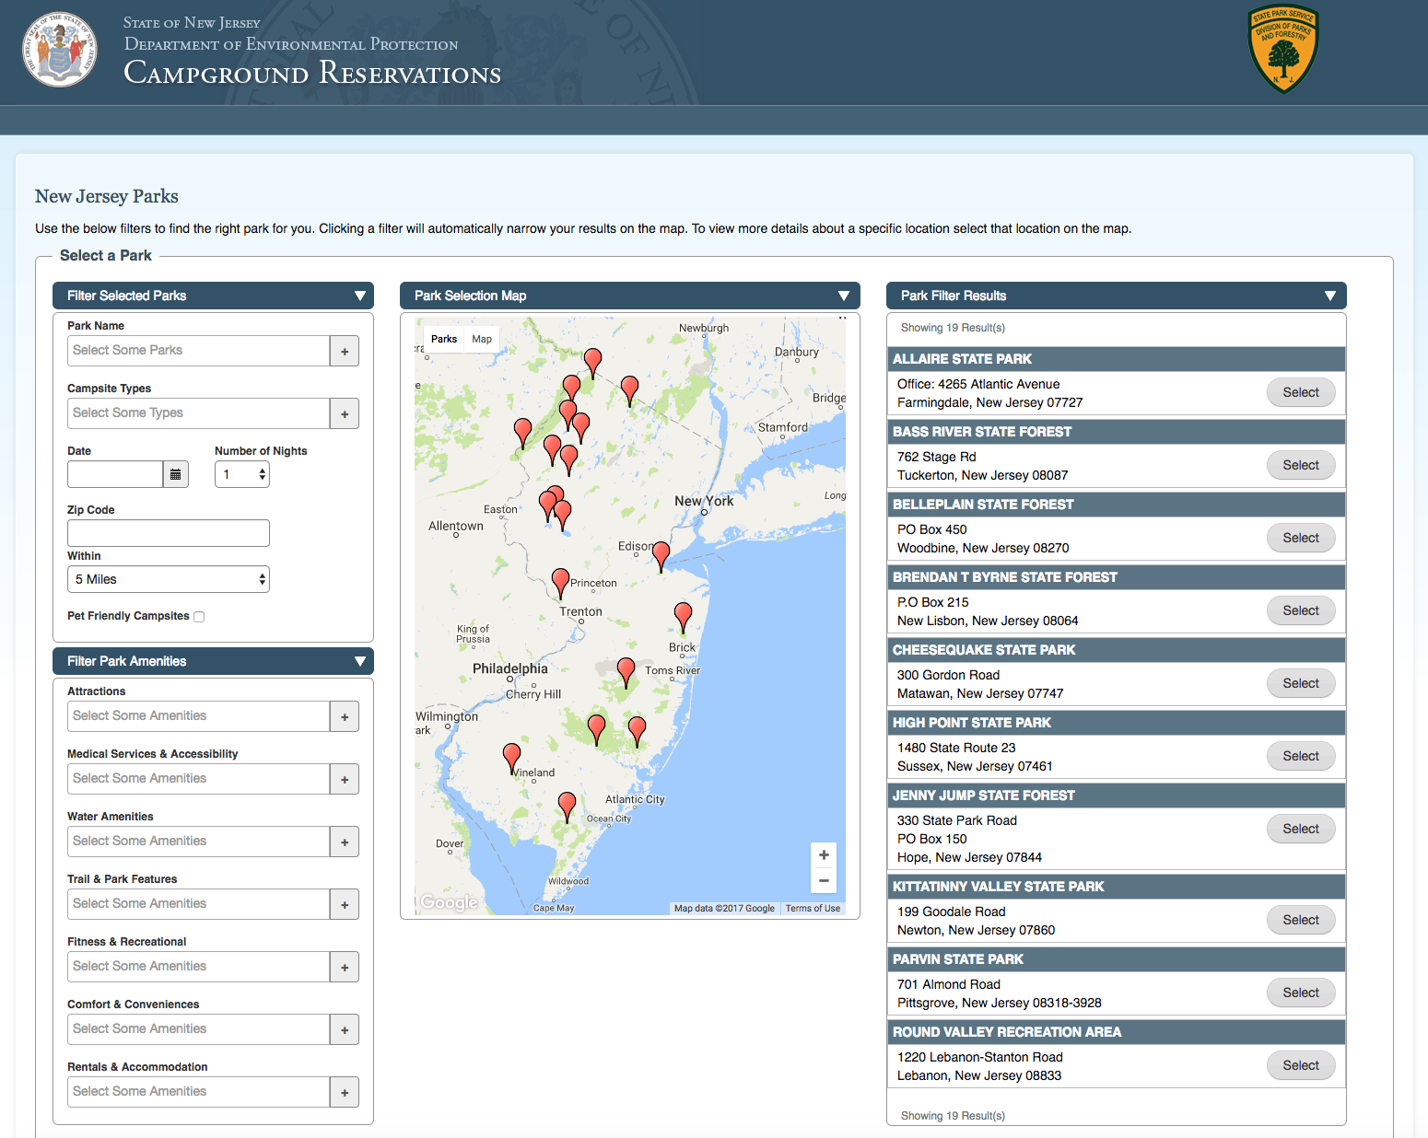Click the map pin west of Toms River
Viewport: 1428px width, 1138px height.
626,672
